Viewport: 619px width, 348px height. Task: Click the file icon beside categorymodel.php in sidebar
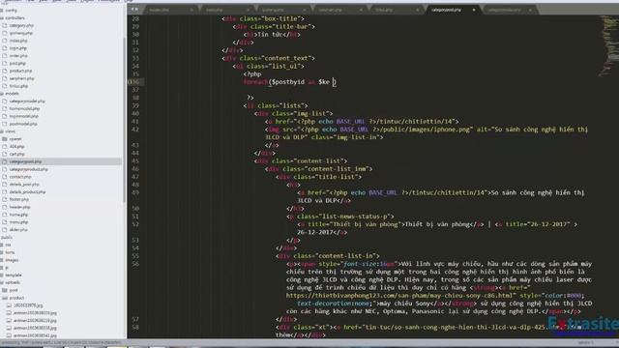click(5, 101)
